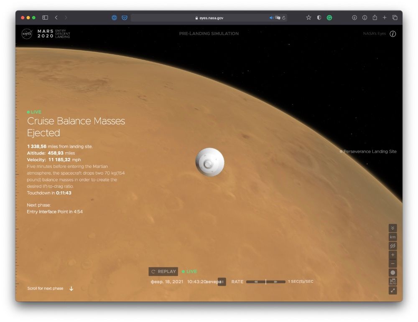Enter fullscreen using the diagonal arrows icon
Screen dimensions: 418x322
[393, 290]
